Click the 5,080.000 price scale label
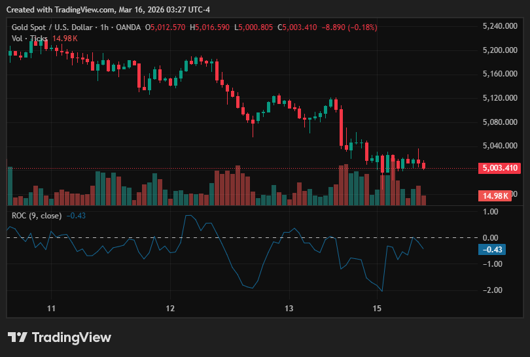Screen dimensions: 530x357 (500, 122)
